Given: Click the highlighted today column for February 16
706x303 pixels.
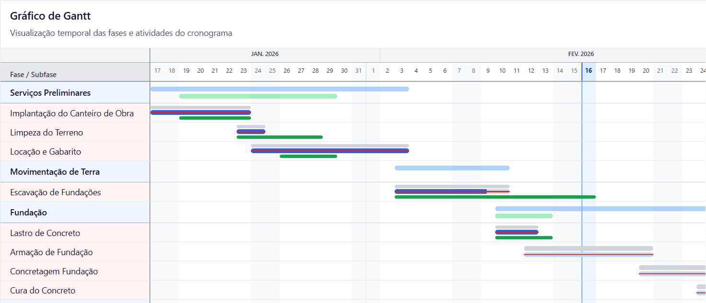Looking at the screenshot, I should (588, 70).
